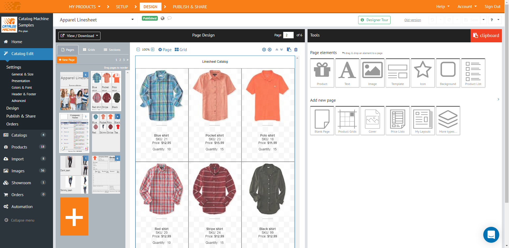Open the clipboard panel

tap(486, 35)
